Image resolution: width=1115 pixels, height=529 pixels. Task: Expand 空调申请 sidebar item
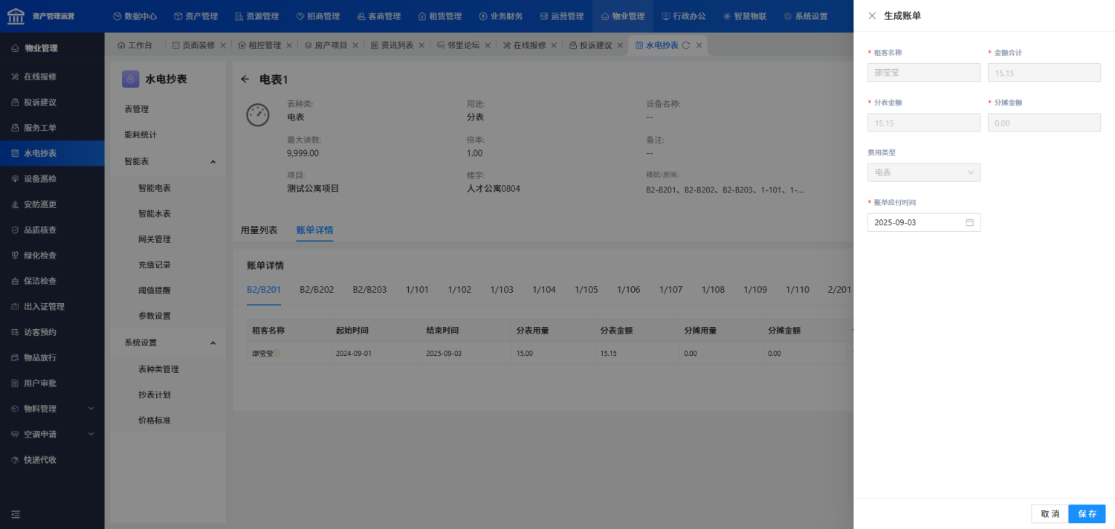[x=52, y=434]
